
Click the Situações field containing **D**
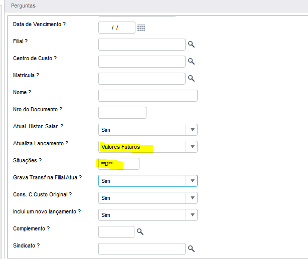coord(119,164)
